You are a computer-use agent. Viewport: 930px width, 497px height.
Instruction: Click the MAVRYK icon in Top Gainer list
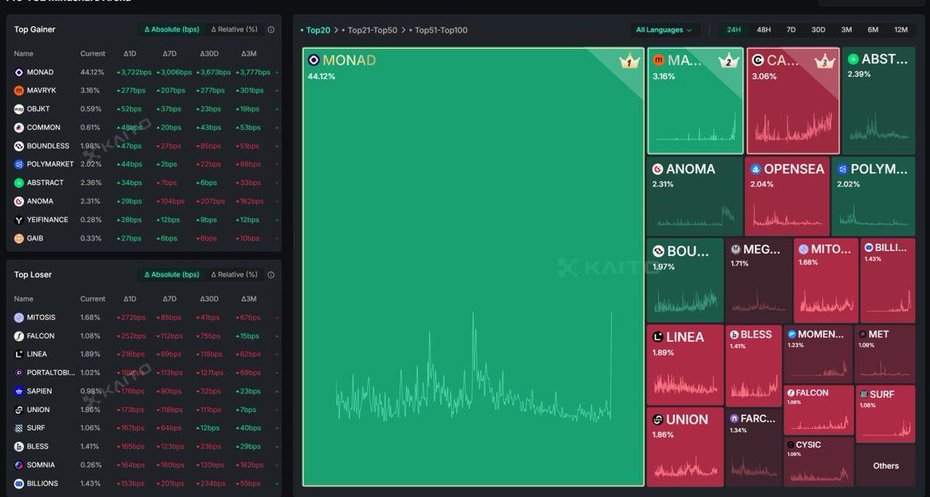19,91
